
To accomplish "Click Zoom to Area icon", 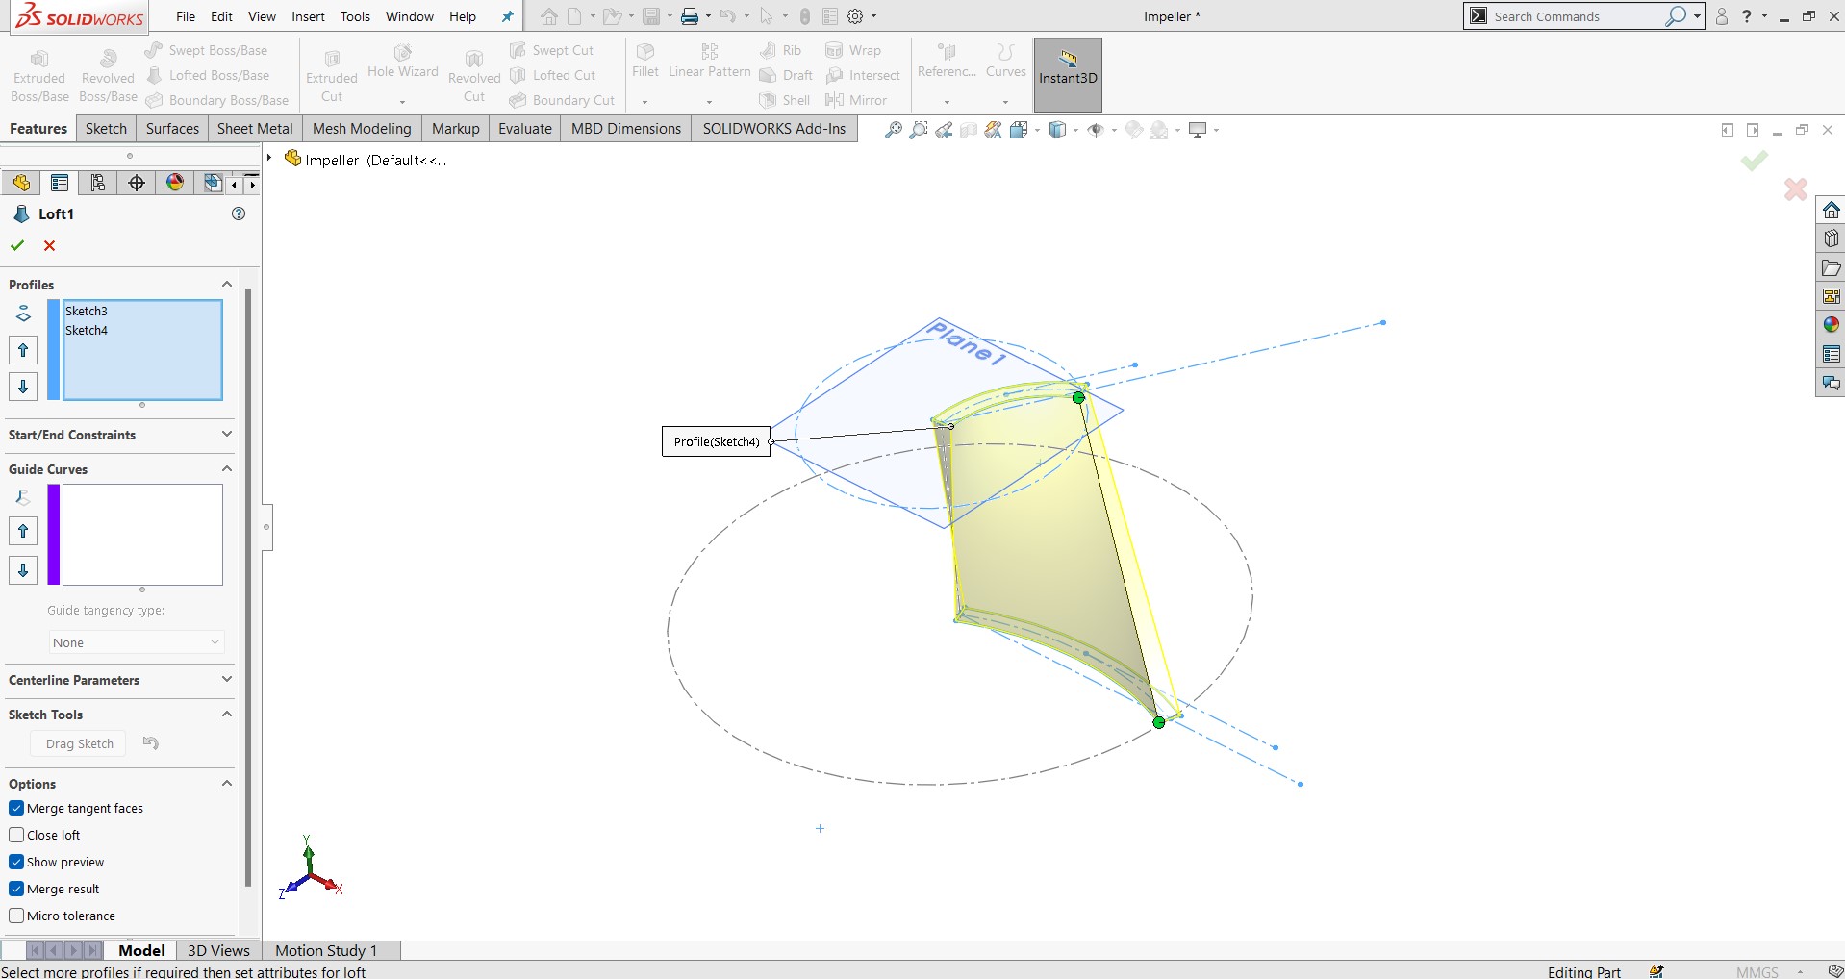I will point(919,130).
